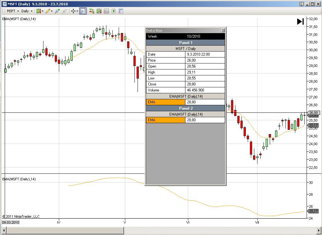Click the horizontal scrollbar right arrow
Image resolution: width=322 pixels, height=235 pixels.
point(319,231)
